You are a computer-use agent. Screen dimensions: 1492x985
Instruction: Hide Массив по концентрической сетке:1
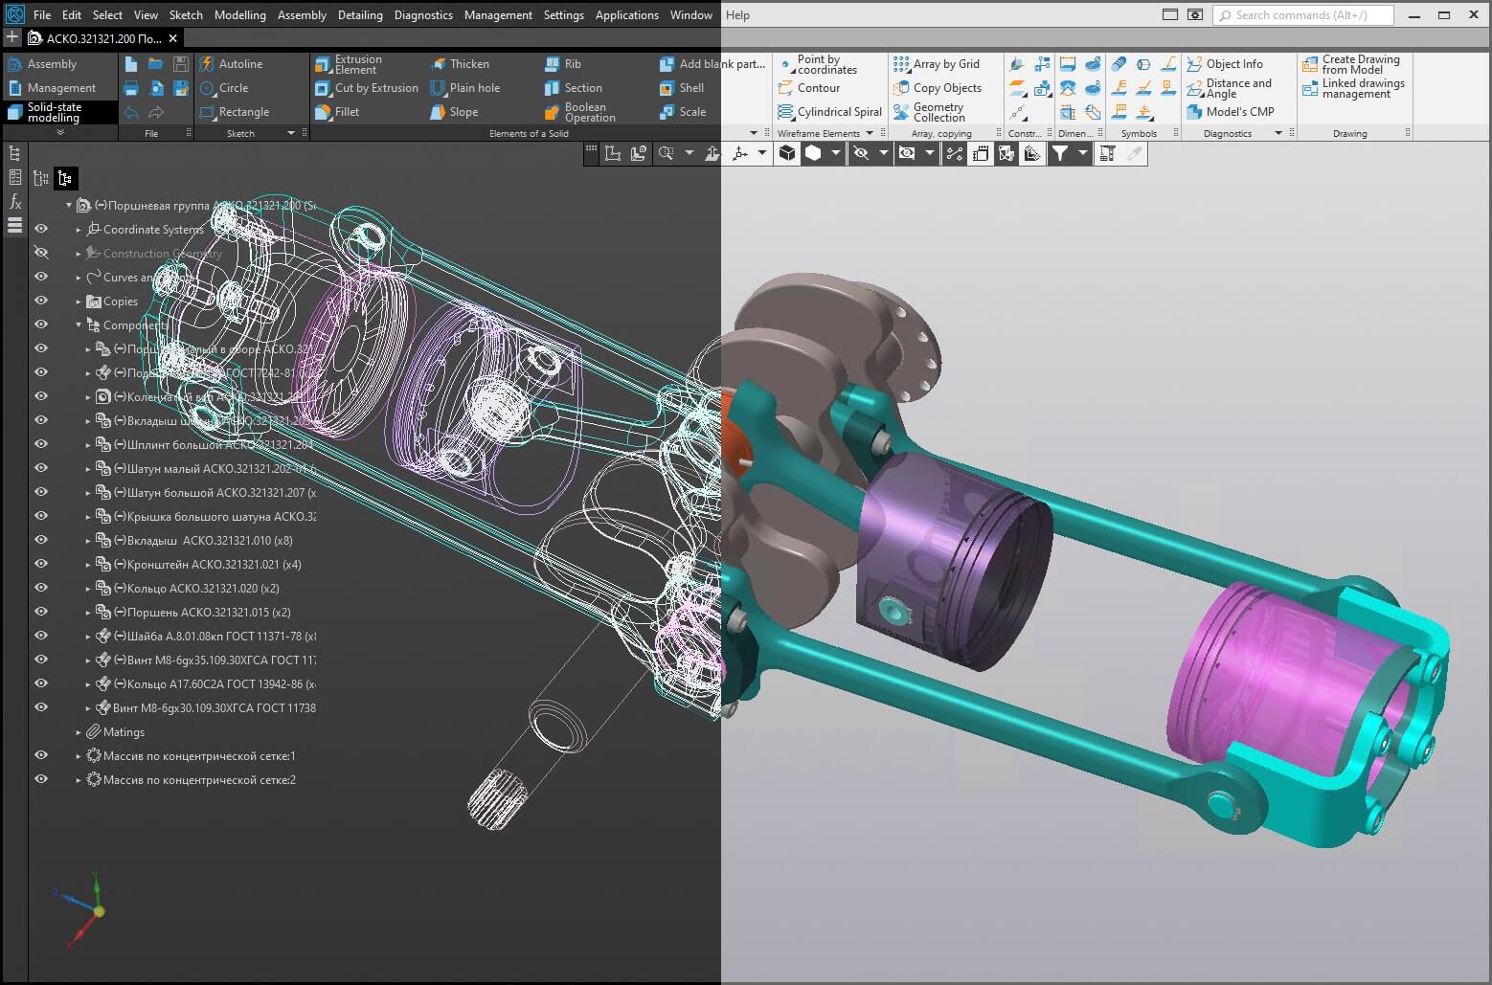pos(41,756)
